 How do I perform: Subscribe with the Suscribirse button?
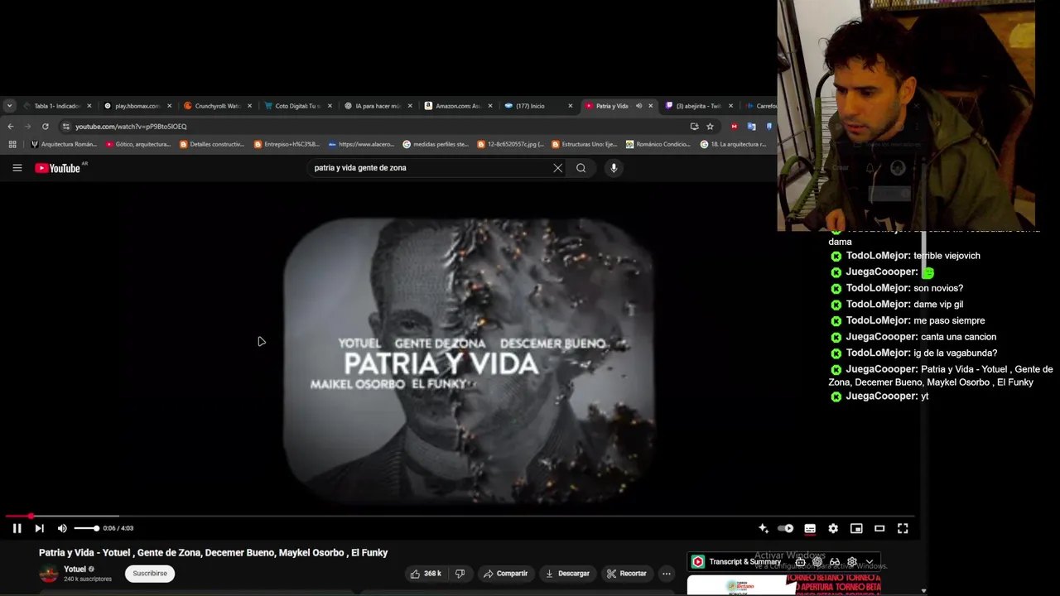150,573
